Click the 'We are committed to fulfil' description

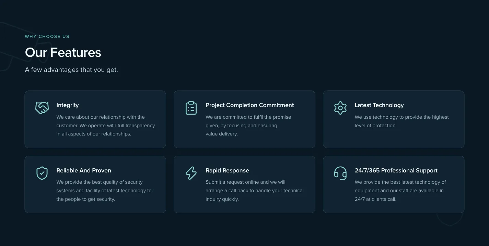(248, 126)
